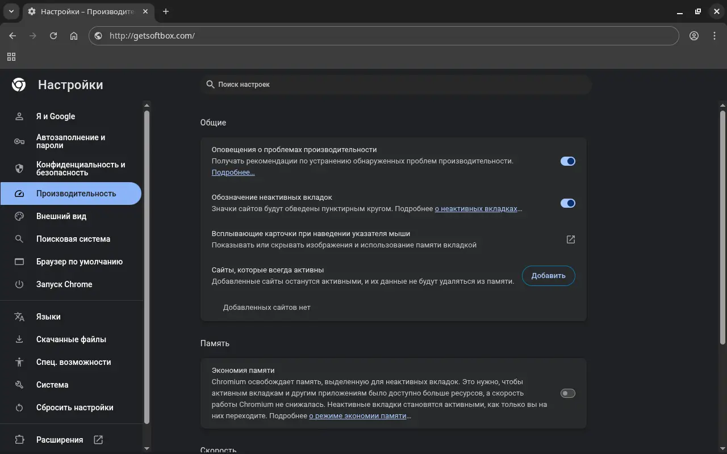This screenshot has height=454, width=727.
Task: Go to the home page icon
Action: pos(74,36)
